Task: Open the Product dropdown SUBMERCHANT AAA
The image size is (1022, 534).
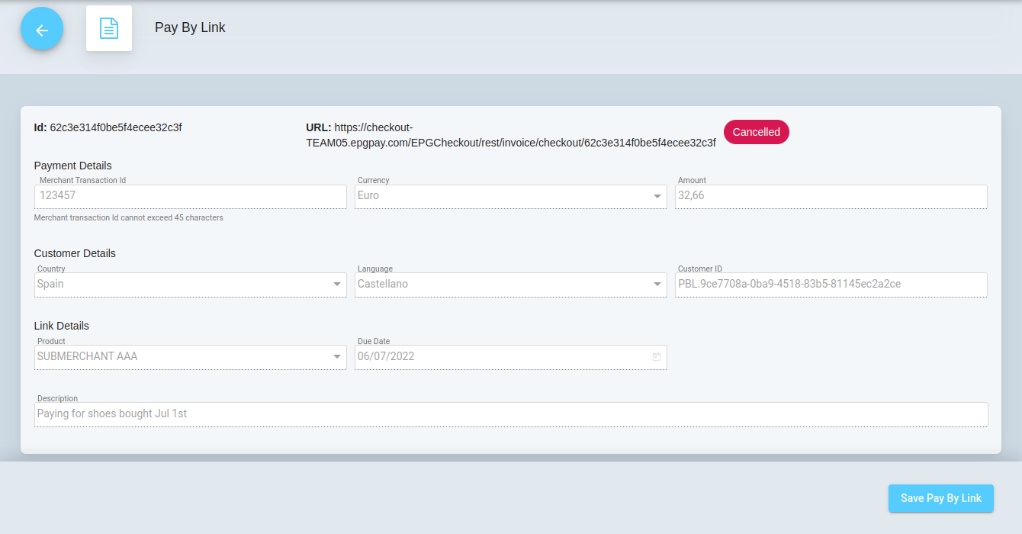Action: tap(336, 357)
